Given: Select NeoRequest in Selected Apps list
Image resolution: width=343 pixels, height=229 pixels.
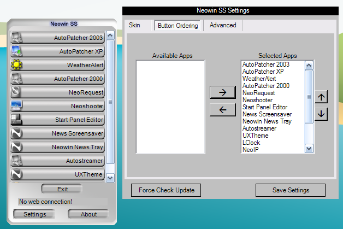Looking at the screenshot, I should tap(273, 93).
